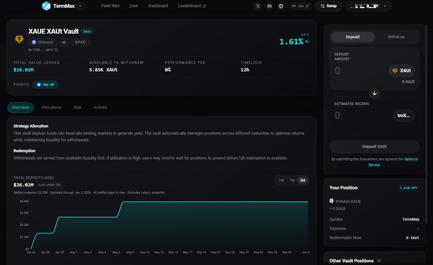Click the SPEC badge
The image size is (433, 265).
pos(80,42)
